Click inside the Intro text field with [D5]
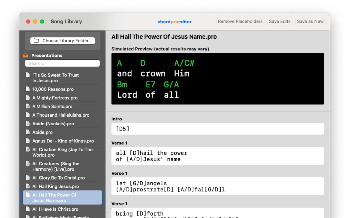Image resolution: width=349 pixels, height=218 pixels. pos(217,128)
